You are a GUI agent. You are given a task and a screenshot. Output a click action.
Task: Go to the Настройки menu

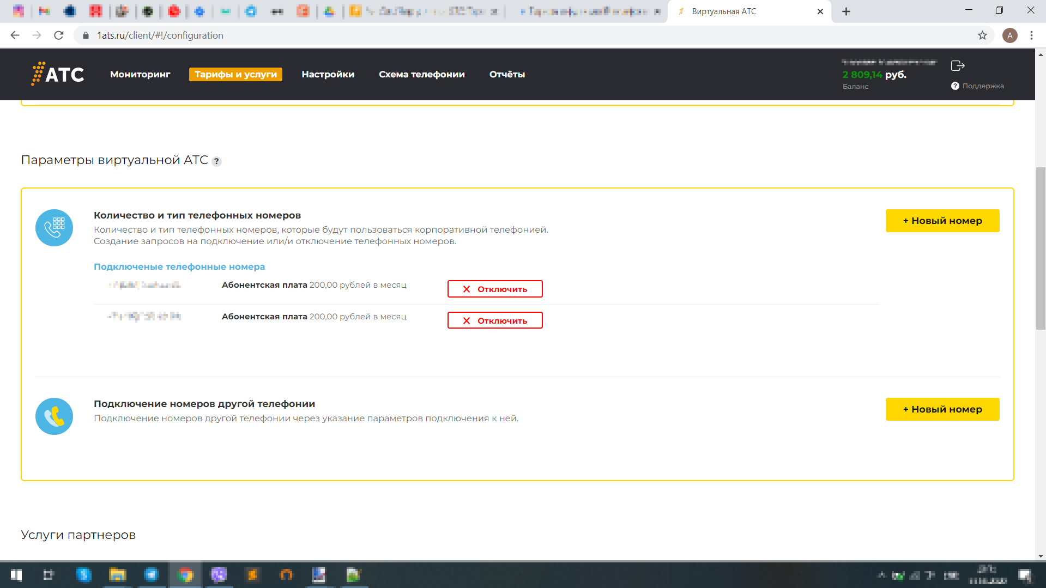pos(328,74)
